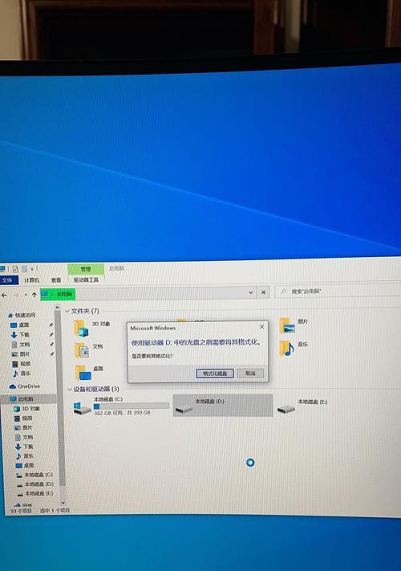The image size is (401, 571).
Task: Open the 驱动器工具 ribbon tab
Action: pos(86,279)
